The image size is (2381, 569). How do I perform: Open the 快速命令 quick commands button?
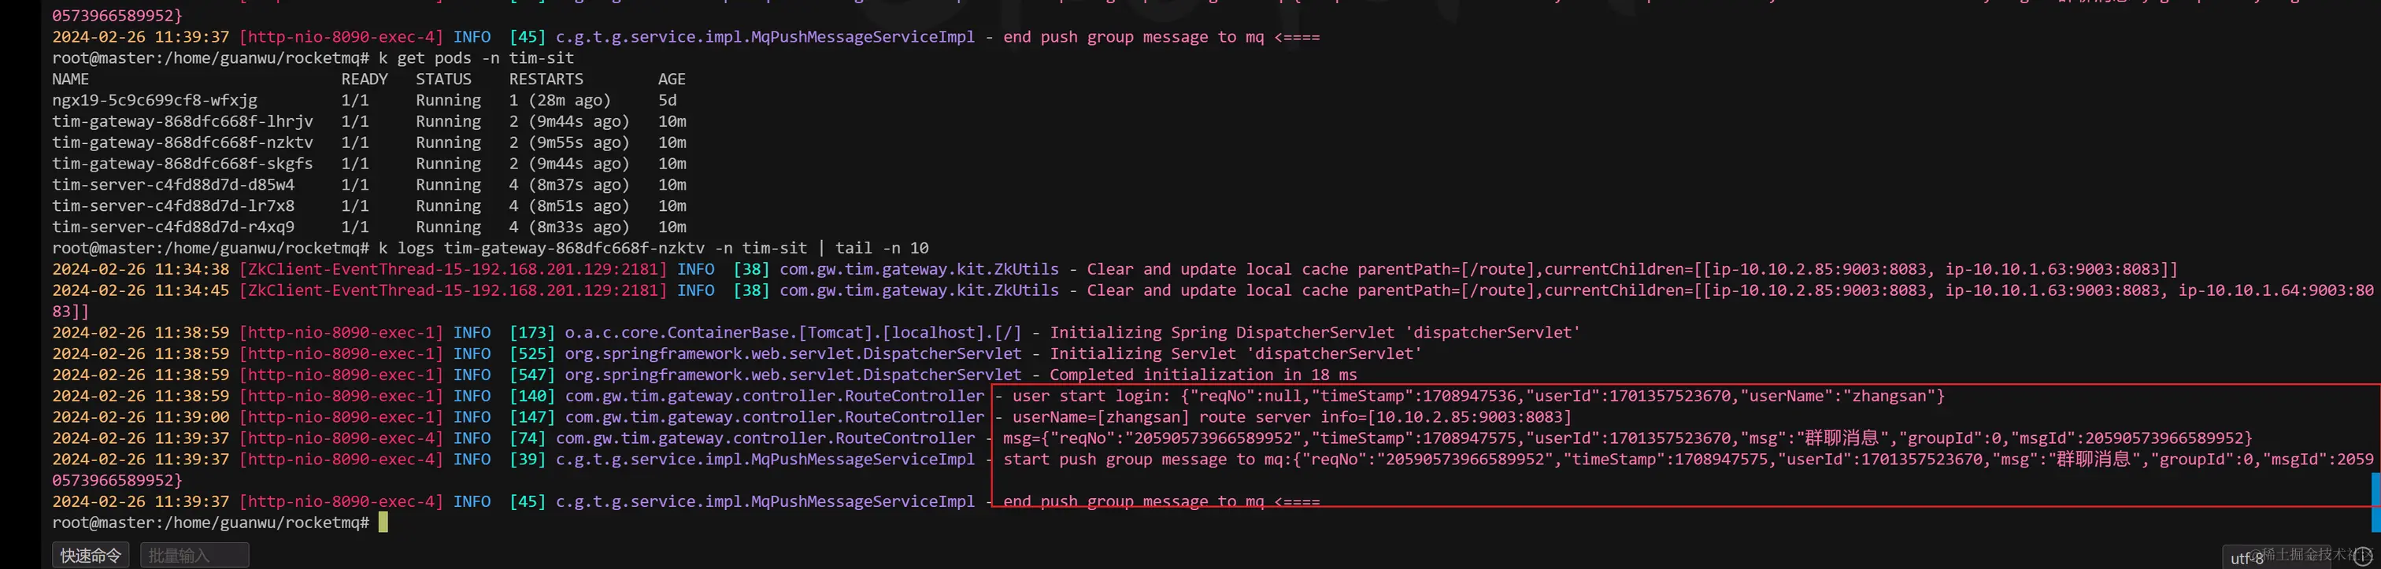pyautogui.click(x=91, y=555)
